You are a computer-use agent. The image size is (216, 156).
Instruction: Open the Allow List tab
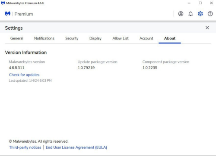(121, 38)
